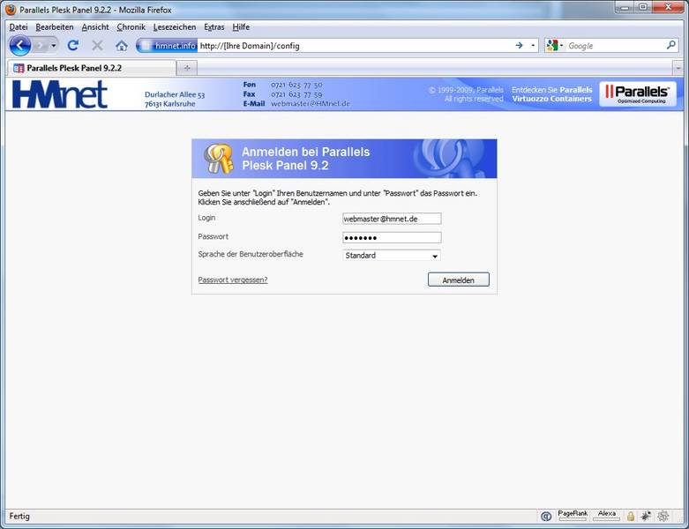Click the keys icon in login header
This screenshot has height=529, width=689.
click(x=219, y=159)
